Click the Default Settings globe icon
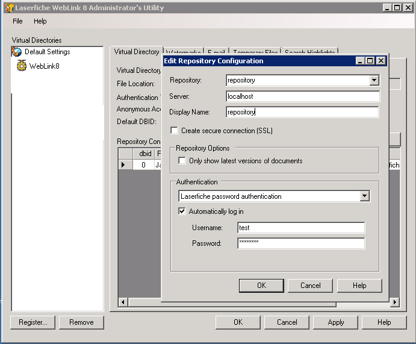 point(17,52)
